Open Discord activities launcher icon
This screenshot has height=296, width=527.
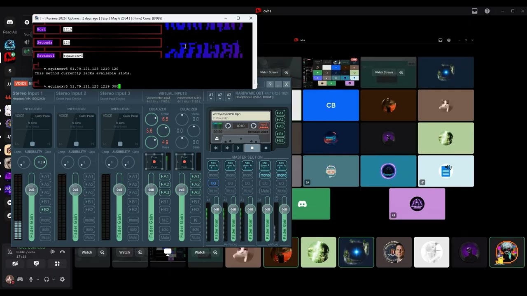pos(57,264)
